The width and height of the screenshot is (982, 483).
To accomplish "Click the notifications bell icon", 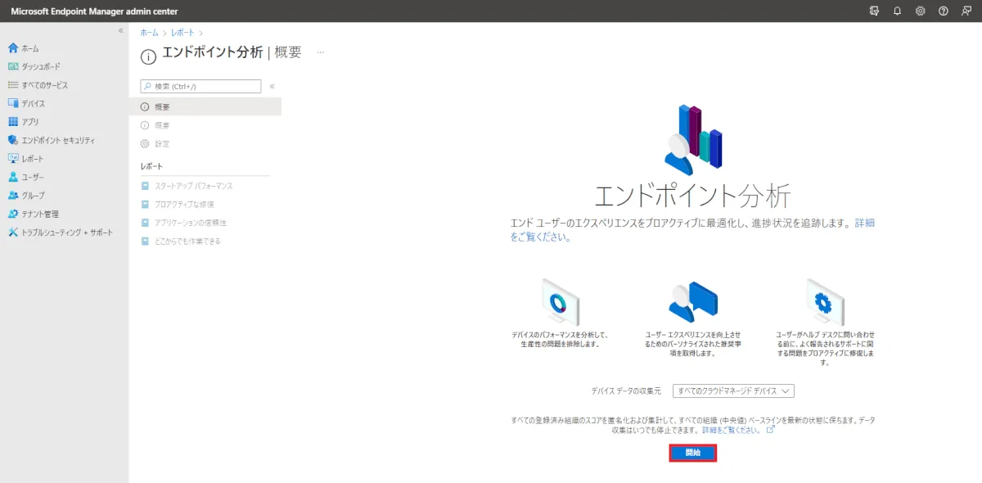I will 897,11.
